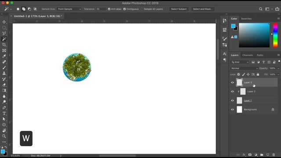Hide the Background layer eye icon
The image size is (281, 158).
pos(232,109)
